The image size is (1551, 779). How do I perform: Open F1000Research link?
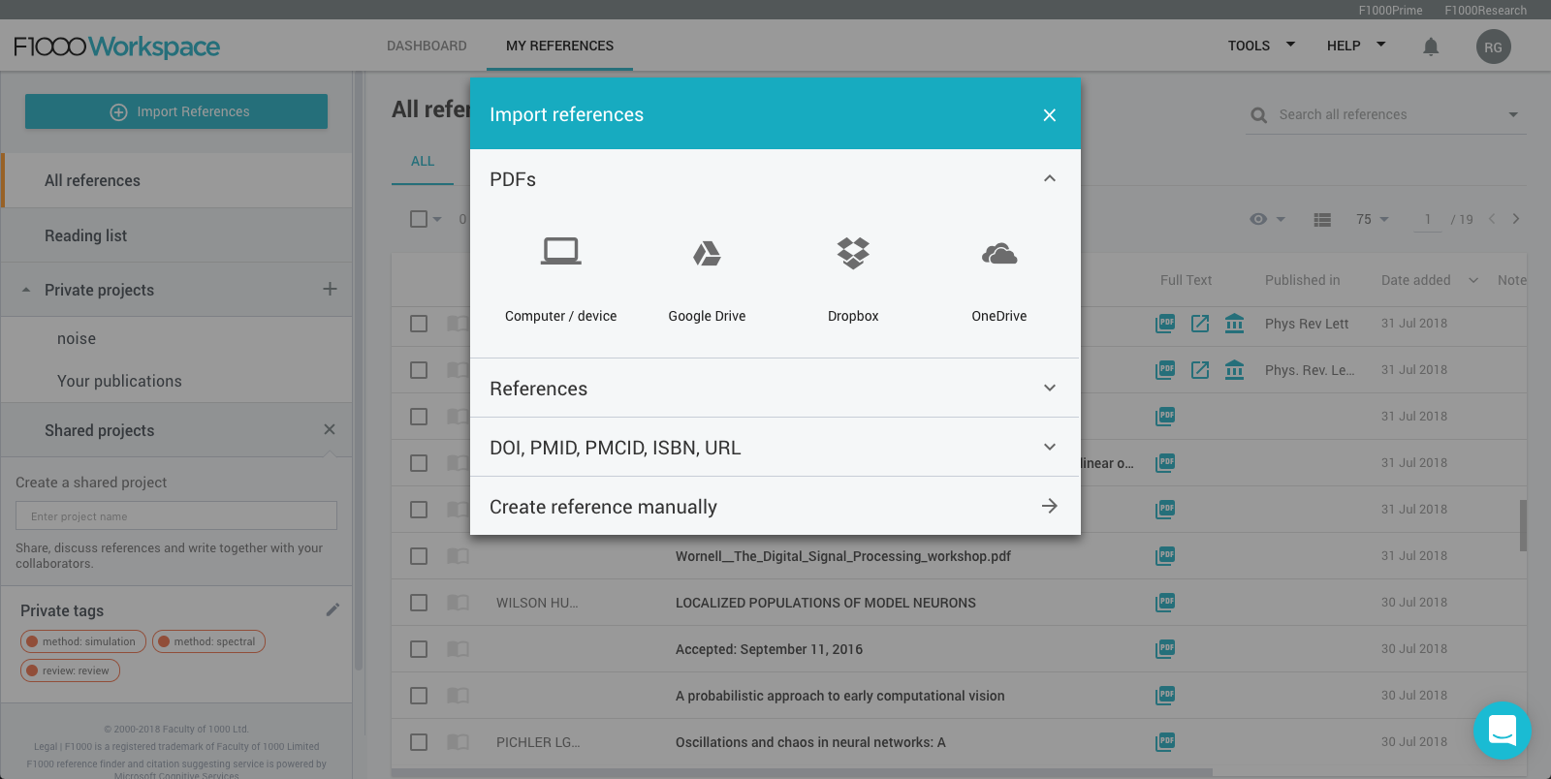click(x=1485, y=10)
